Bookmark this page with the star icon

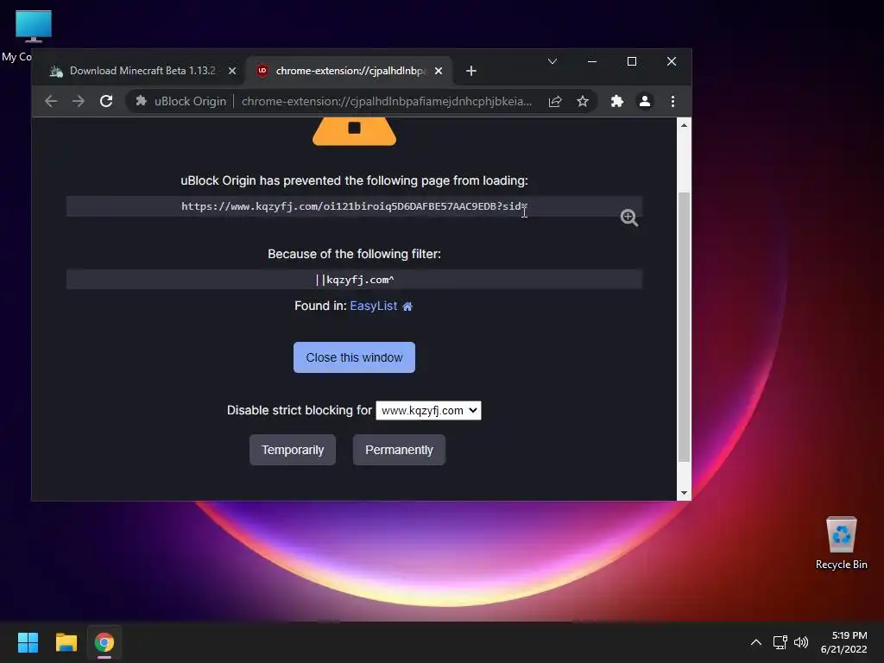point(583,101)
